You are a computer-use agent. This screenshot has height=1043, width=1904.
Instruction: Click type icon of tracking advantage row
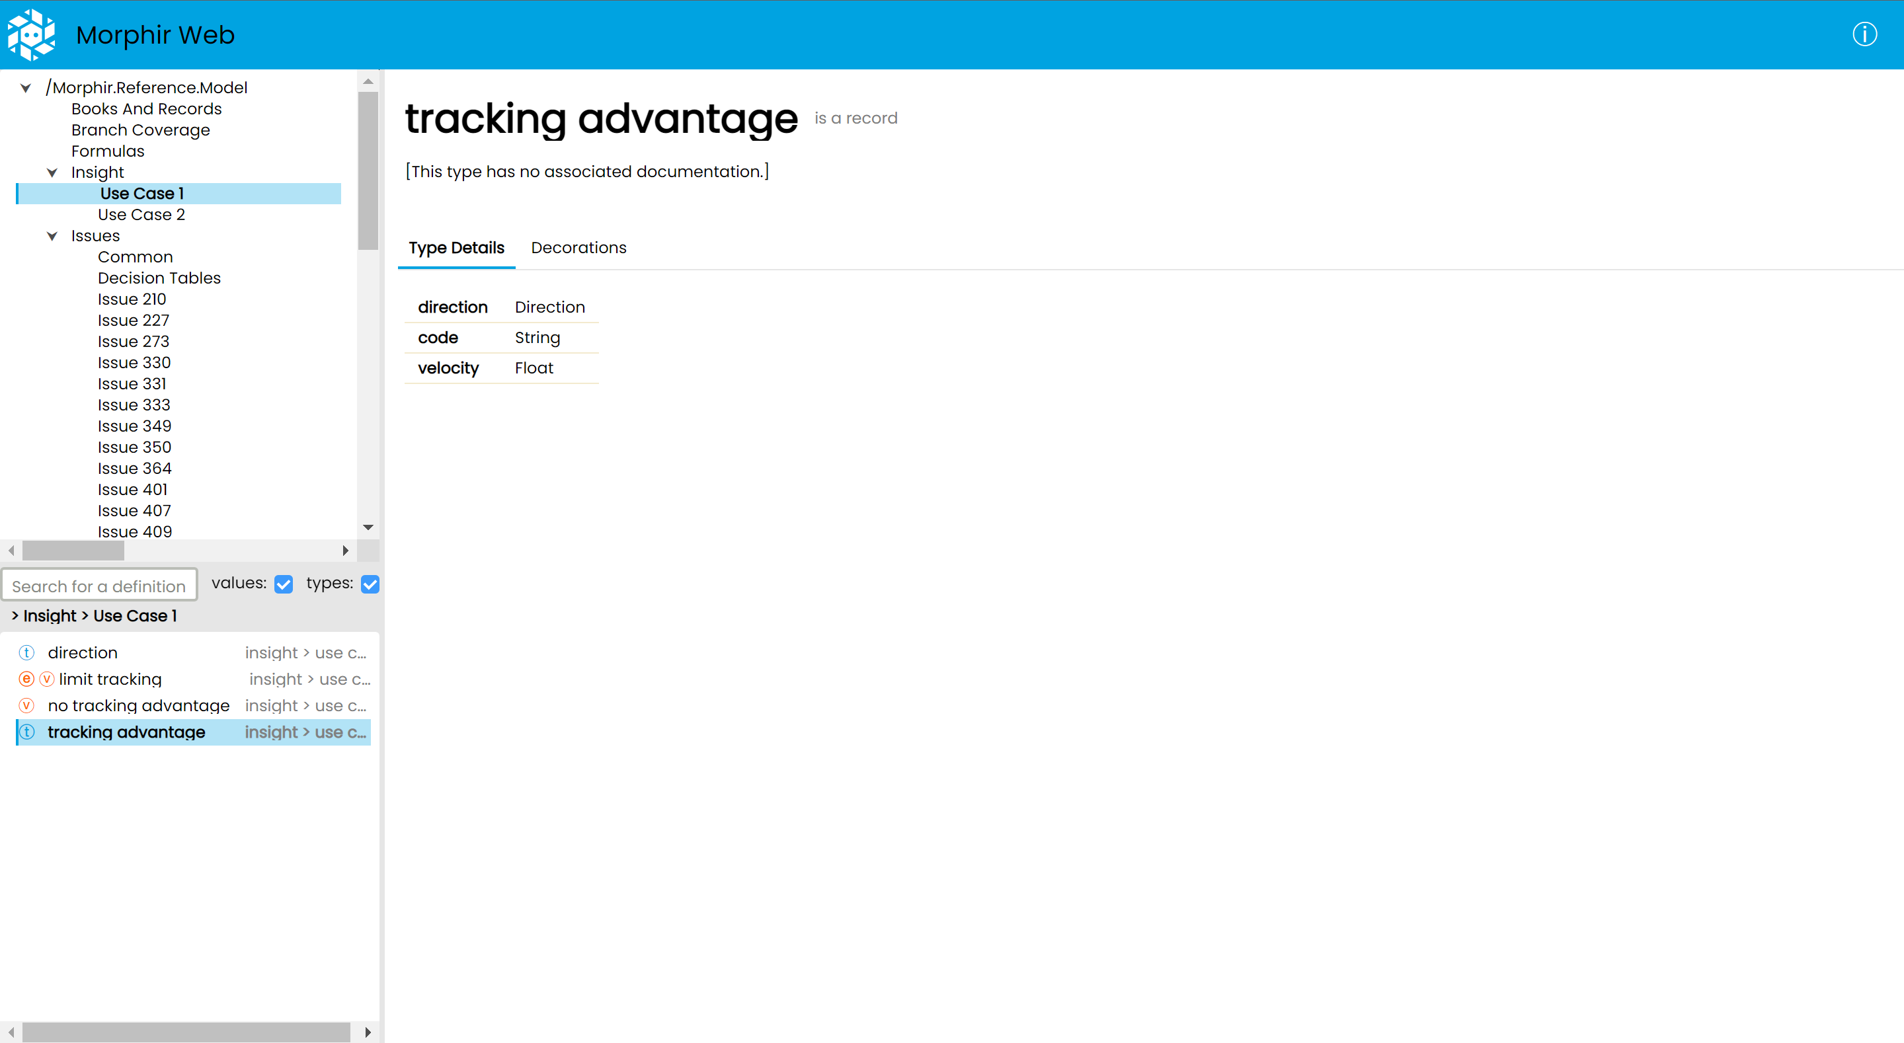click(x=27, y=732)
